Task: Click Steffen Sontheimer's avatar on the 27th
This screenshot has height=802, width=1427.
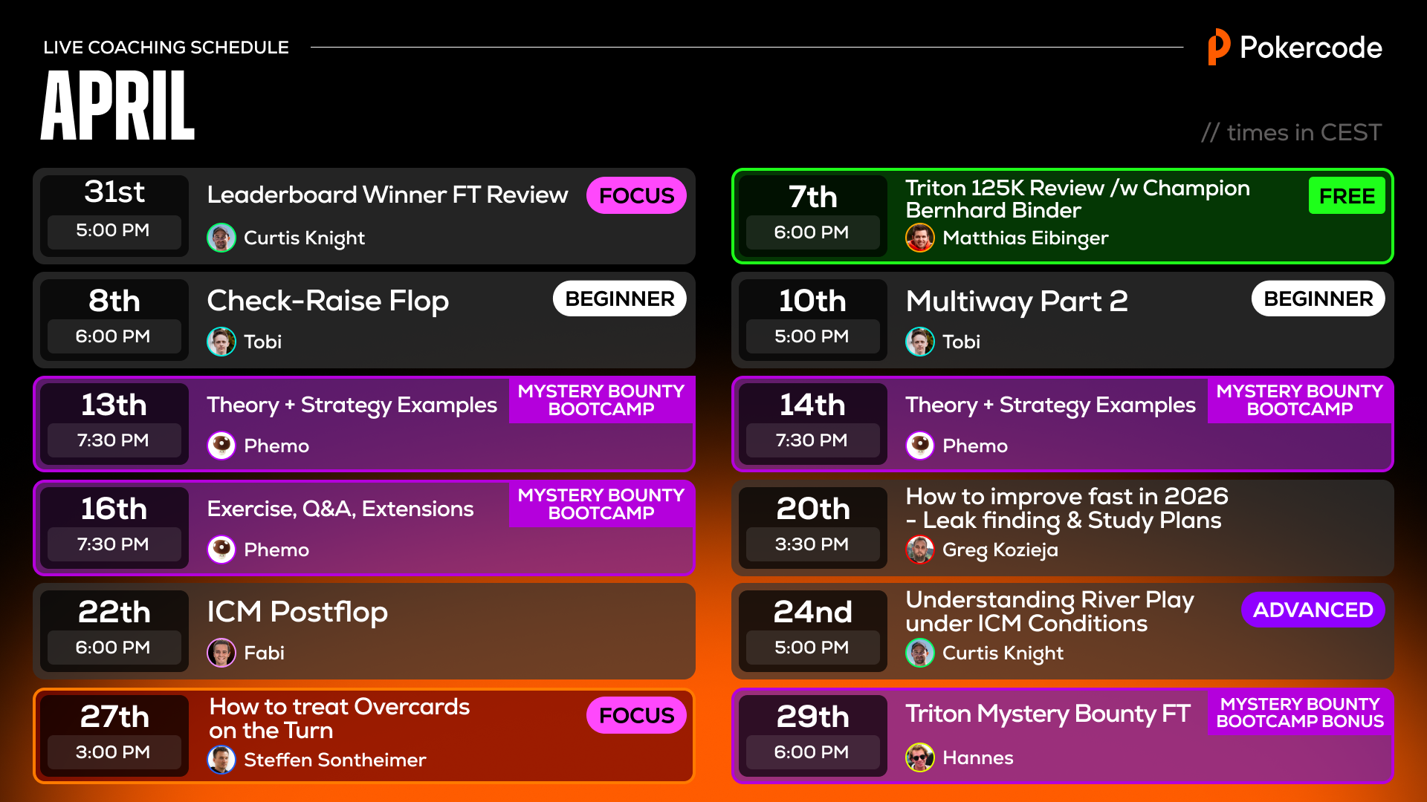Action: [x=221, y=760]
